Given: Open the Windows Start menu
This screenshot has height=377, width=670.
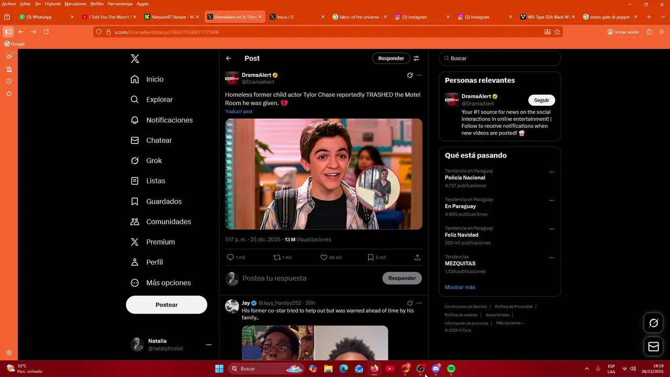Looking at the screenshot, I should tap(219, 369).
